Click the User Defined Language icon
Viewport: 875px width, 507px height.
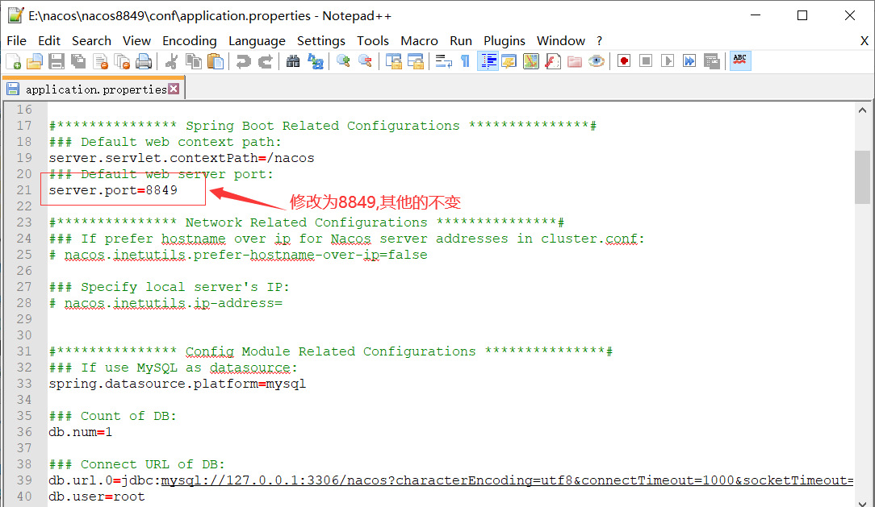509,61
